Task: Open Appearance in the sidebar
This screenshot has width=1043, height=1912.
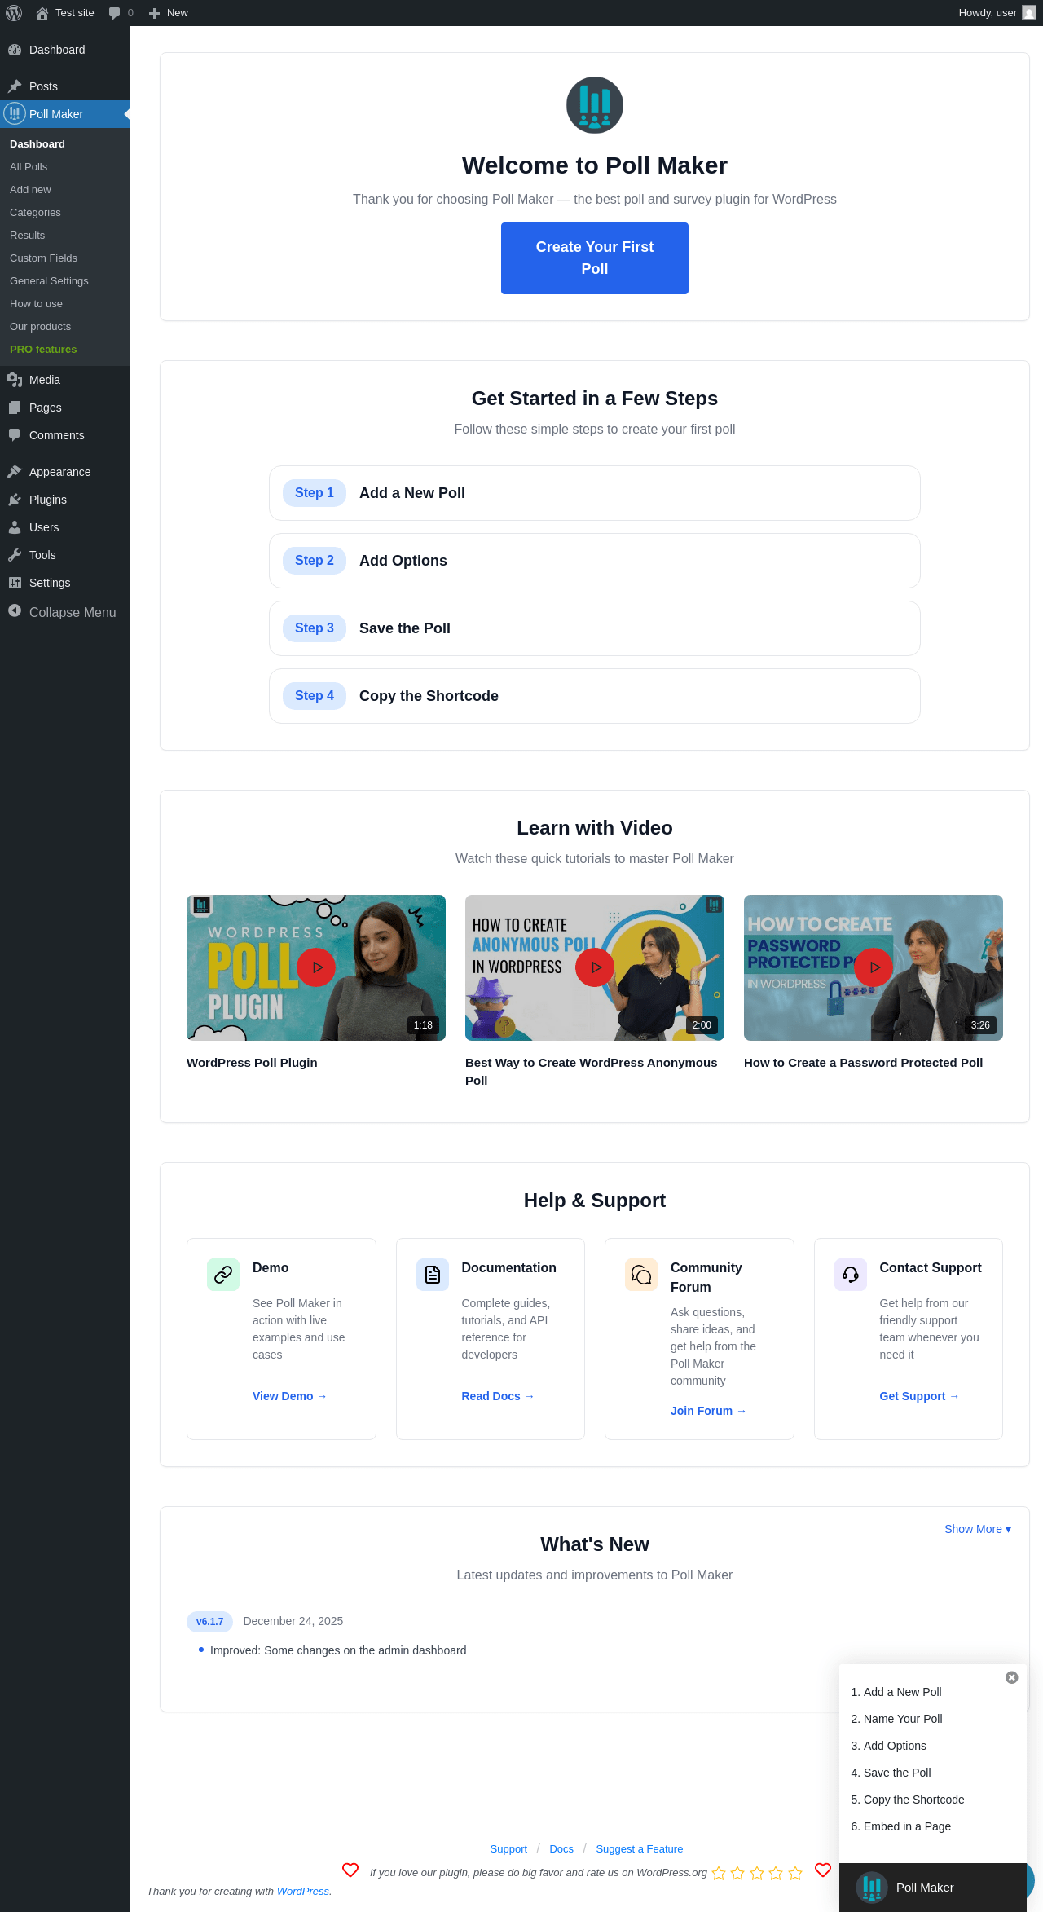Action: click(65, 472)
